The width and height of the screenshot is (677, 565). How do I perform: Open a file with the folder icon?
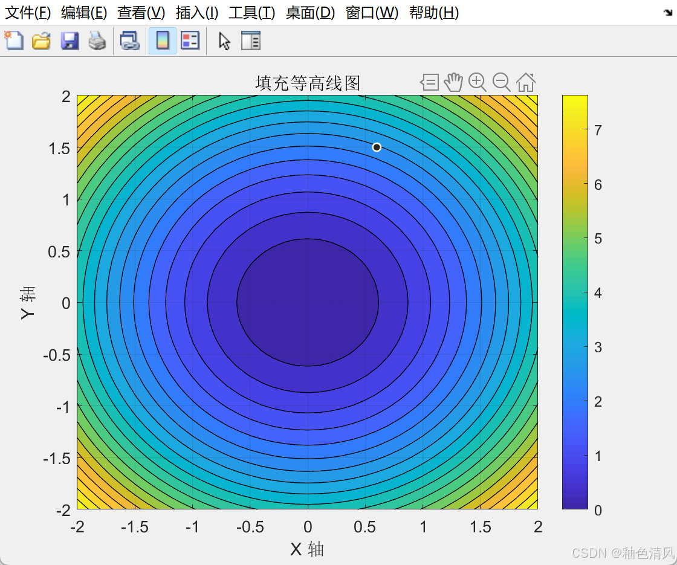(x=42, y=40)
